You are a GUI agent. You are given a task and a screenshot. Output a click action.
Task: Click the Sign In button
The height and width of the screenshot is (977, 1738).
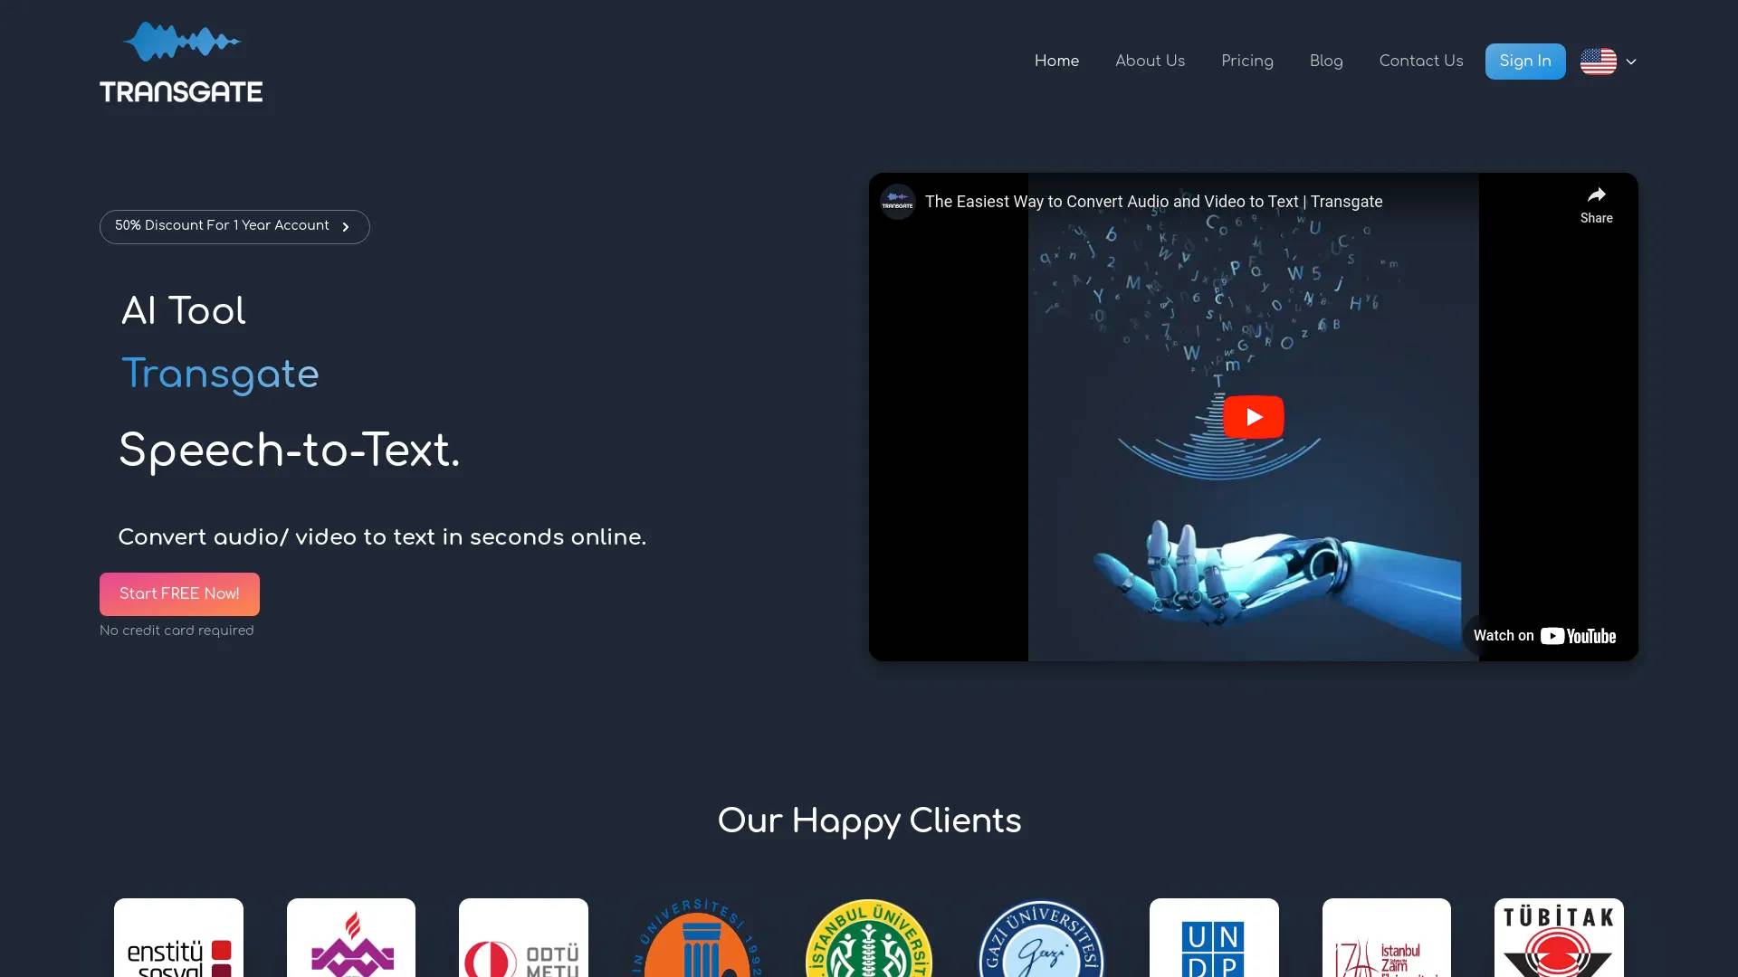(x=1524, y=62)
